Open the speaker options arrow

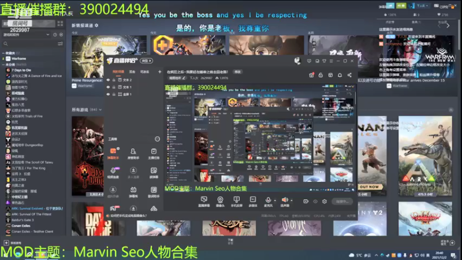[x=292, y=200]
